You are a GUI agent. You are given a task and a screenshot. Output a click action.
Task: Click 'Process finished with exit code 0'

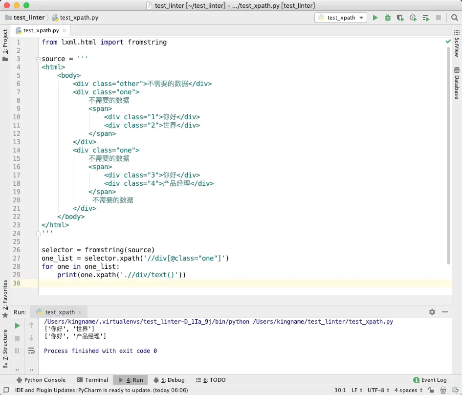100,351
